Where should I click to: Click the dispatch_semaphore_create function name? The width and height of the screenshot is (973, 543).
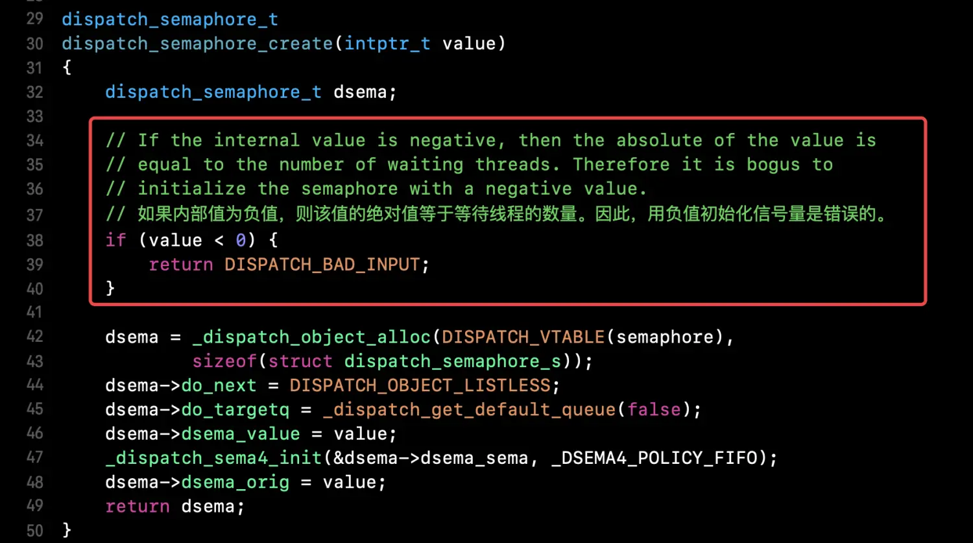pyautogui.click(x=197, y=43)
